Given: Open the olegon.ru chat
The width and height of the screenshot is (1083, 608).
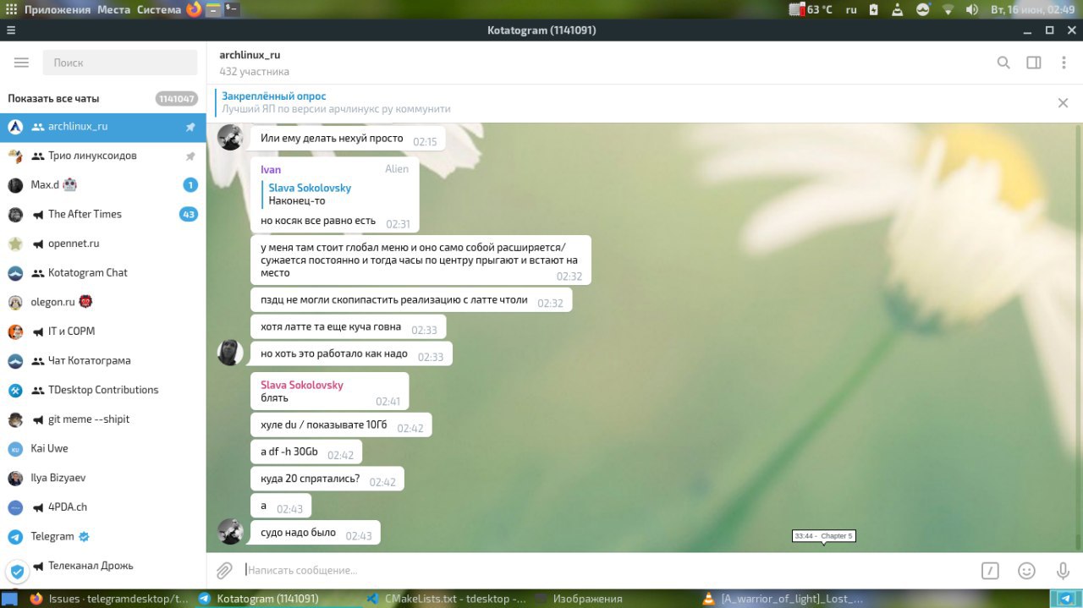Looking at the screenshot, I should [102, 302].
